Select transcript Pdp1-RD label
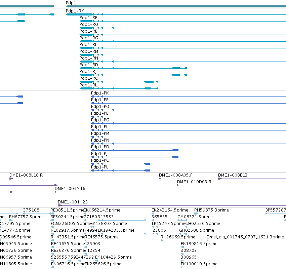Viewport: 286px width, 269px height. point(89,65)
